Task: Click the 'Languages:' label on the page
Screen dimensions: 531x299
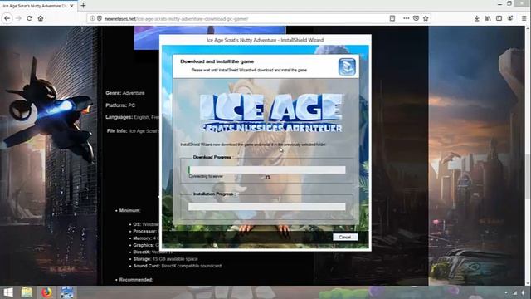Action: coord(119,117)
